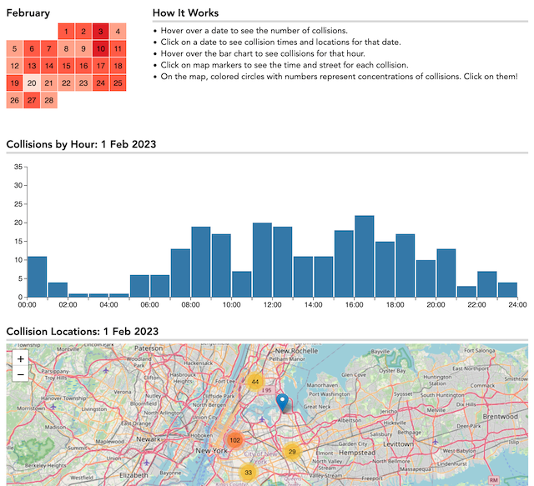Click the bar ending at 08:00
The width and height of the screenshot is (534, 486).
tap(180, 273)
